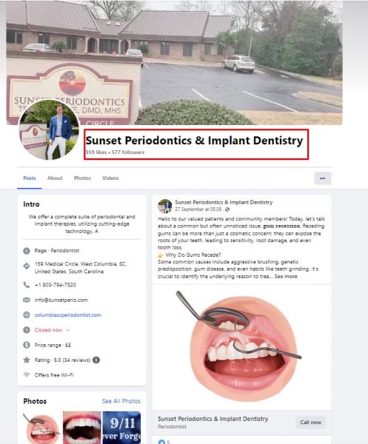Viewport: 368px width, 444px height.
Task: Click the clock icon next to Closed now
Action: point(27,330)
